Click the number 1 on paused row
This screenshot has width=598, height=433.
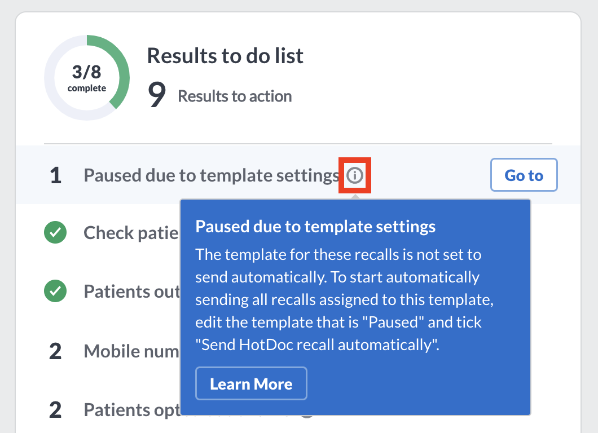[x=56, y=176]
